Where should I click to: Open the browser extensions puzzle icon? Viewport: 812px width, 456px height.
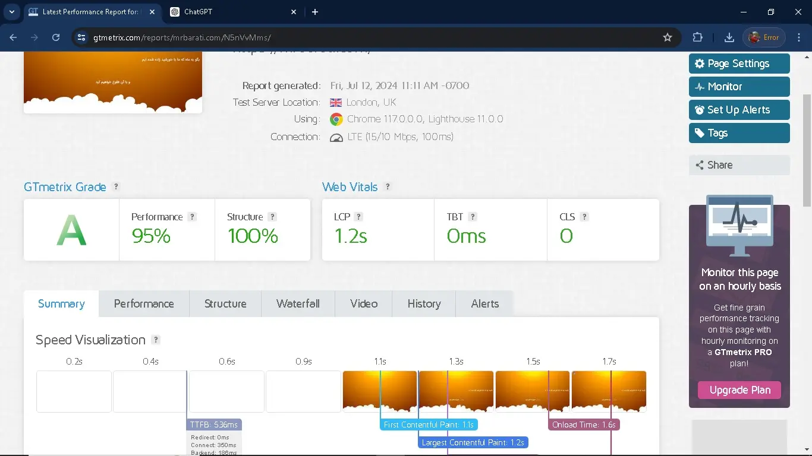tap(697, 37)
